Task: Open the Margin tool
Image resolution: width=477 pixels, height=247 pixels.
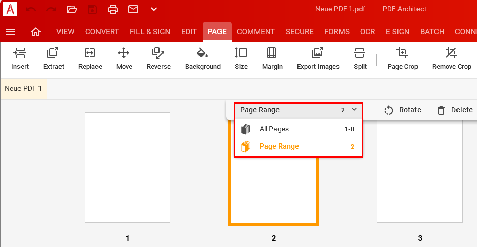Action: click(x=272, y=58)
